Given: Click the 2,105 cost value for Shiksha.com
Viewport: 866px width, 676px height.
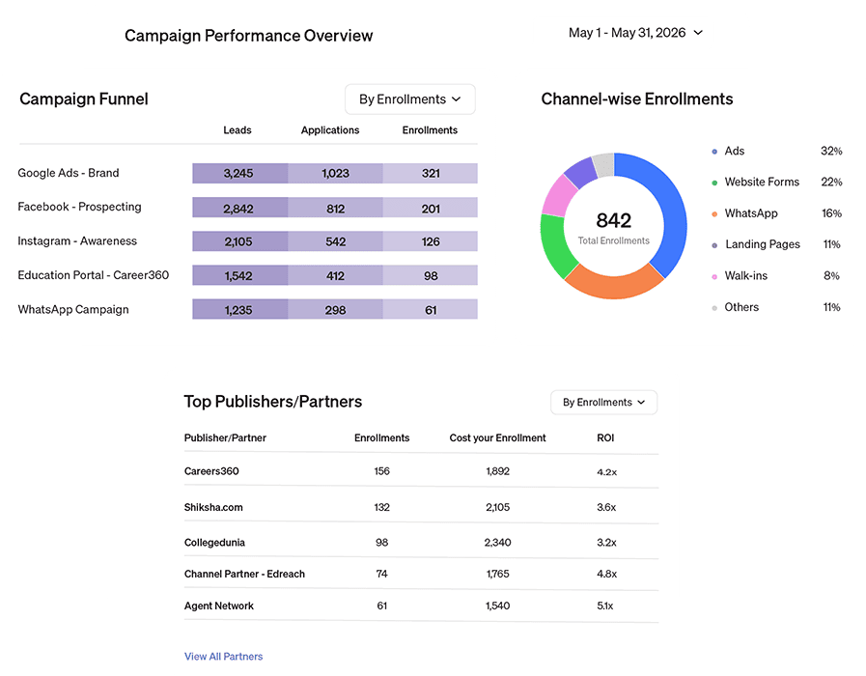Looking at the screenshot, I should coord(497,507).
